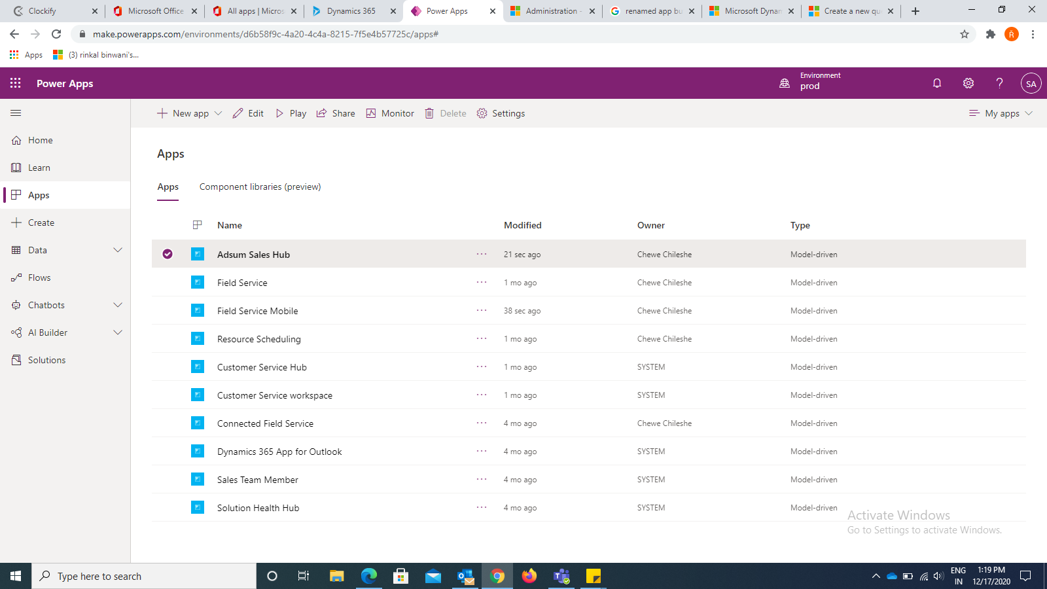Open the help question mark icon

999,83
